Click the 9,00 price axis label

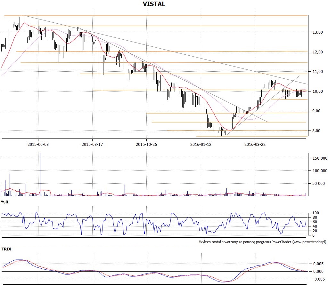[x=316, y=111]
